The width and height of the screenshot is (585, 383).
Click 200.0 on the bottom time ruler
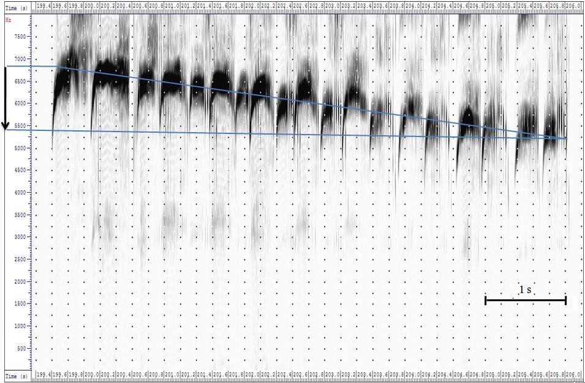91,376
